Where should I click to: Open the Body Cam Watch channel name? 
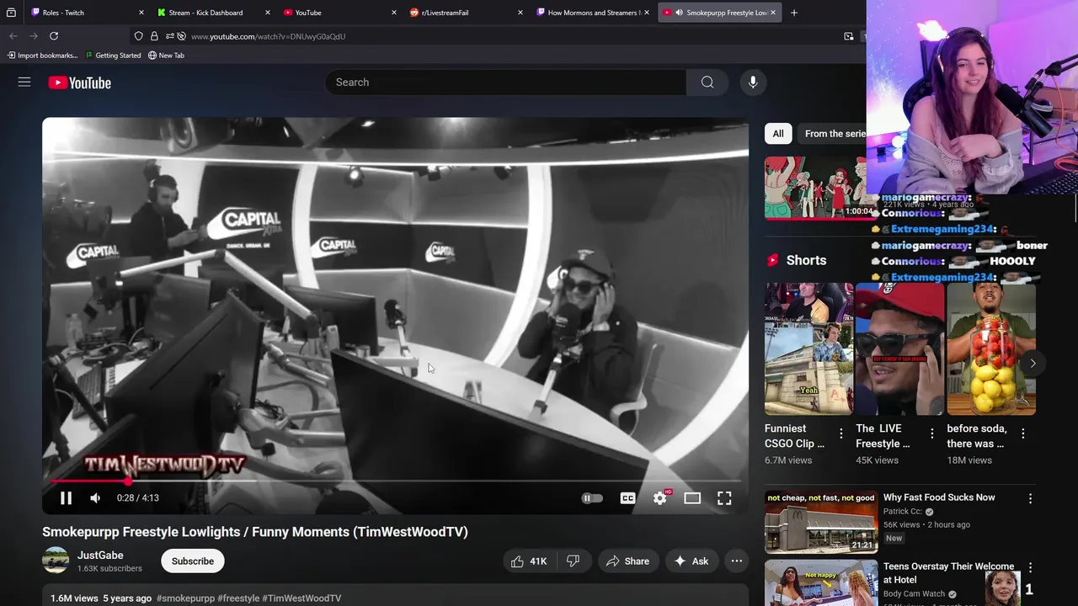(915, 594)
